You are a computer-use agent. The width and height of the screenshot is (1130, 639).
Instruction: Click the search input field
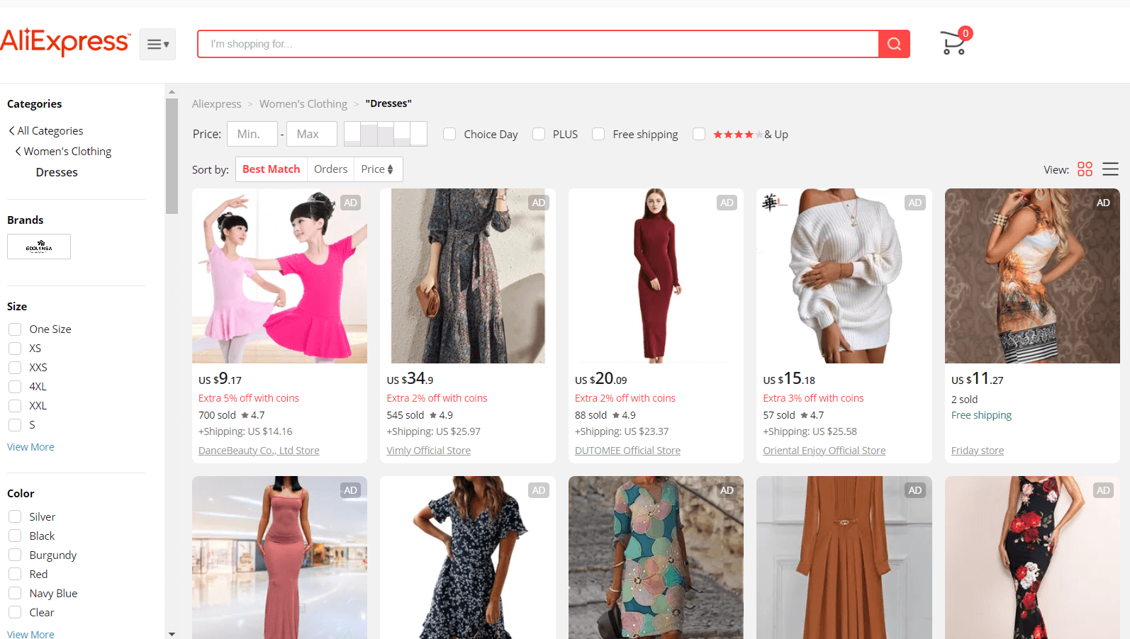pos(538,44)
